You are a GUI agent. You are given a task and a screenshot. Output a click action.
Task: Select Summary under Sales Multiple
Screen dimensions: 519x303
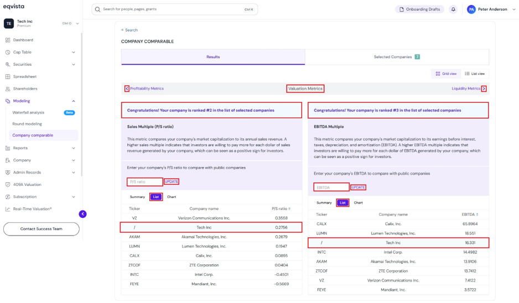(x=137, y=197)
